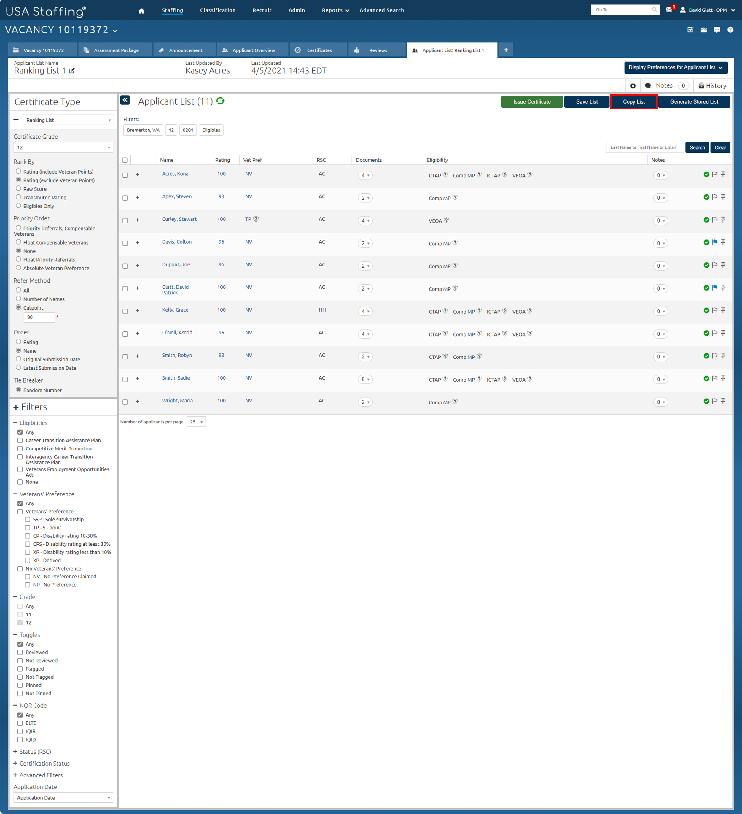Click the CTAP info icon for Acres, Kona
The image size is (742, 814).
(x=445, y=175)
